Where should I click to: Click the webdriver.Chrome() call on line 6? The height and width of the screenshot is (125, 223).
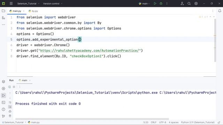(x=52, y=45)
